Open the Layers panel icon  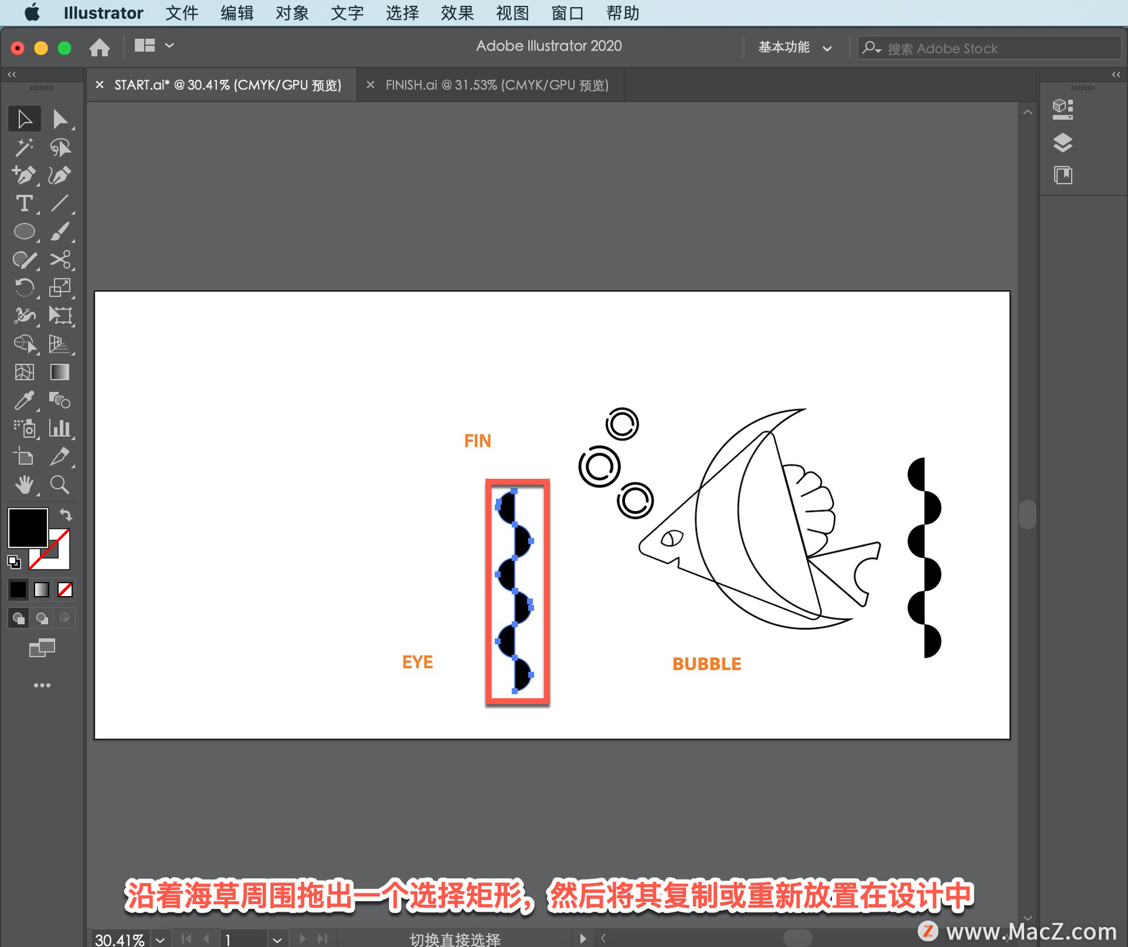[x=1062, y=142]
